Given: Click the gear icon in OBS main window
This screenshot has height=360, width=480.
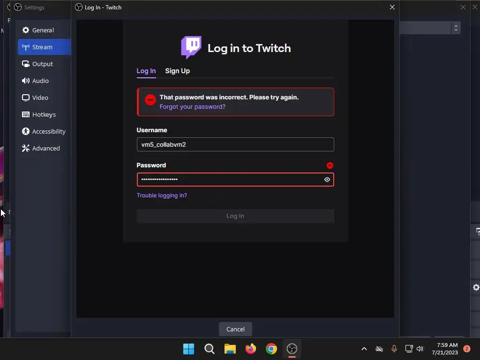Looking at the screenshot, I should click(x=476, y=287).
